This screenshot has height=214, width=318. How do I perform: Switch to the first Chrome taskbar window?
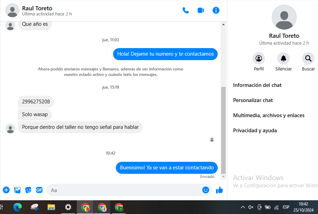[85, 207]
